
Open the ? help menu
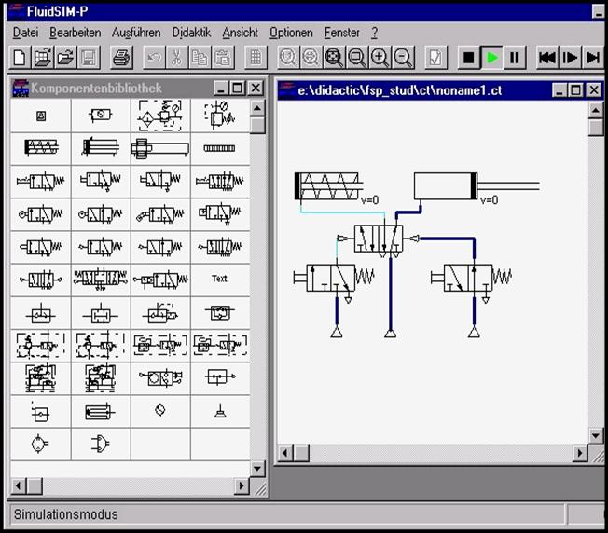coord(374,33)
